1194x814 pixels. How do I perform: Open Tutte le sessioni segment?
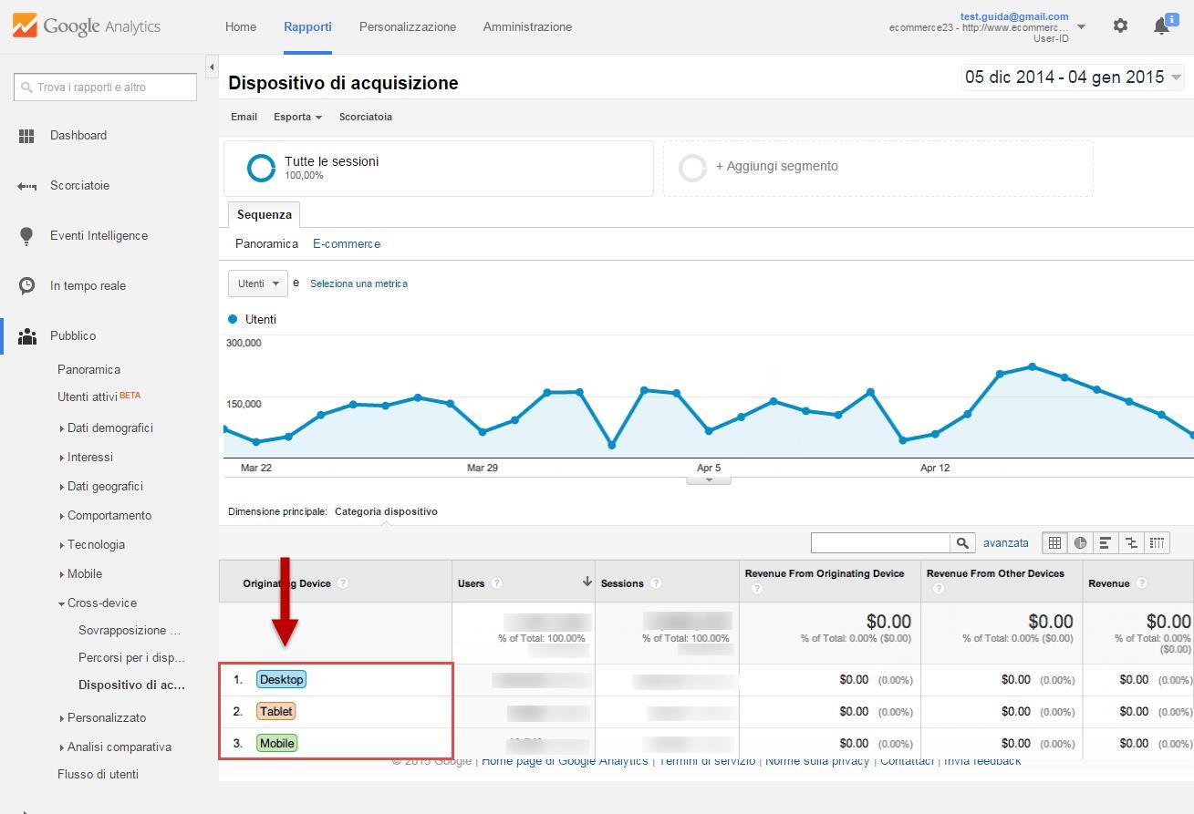click(439, 168)
